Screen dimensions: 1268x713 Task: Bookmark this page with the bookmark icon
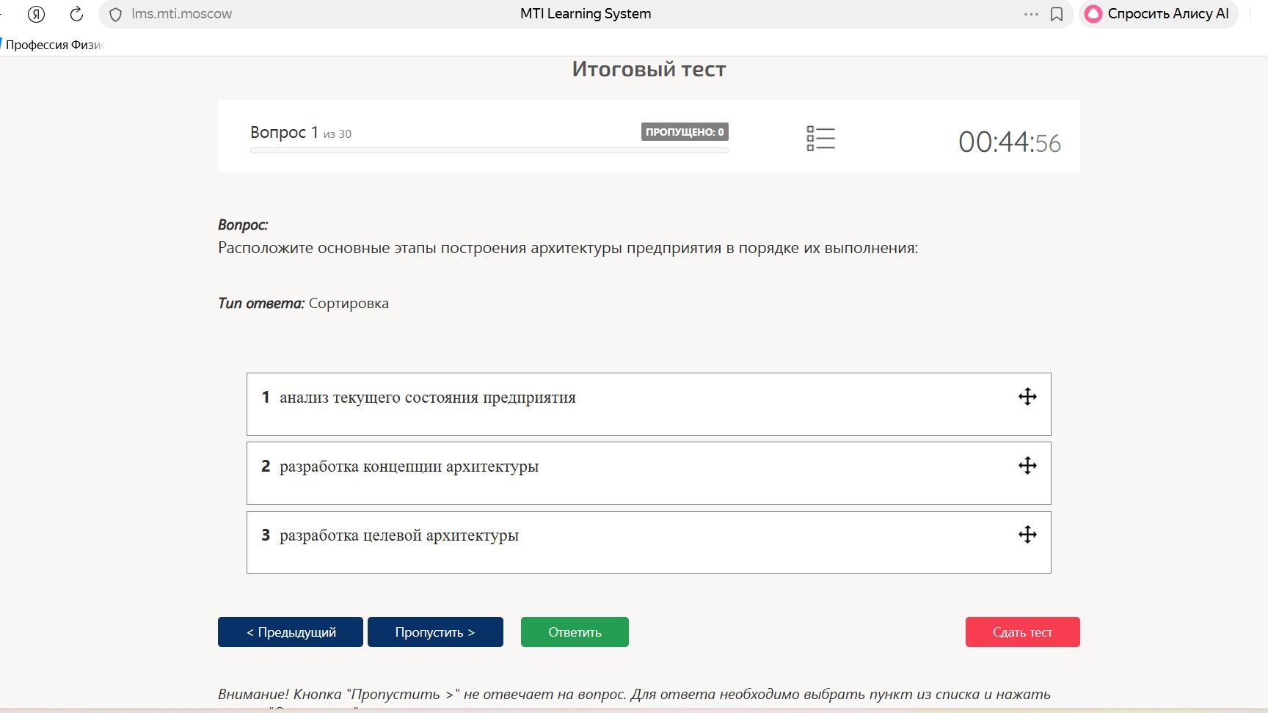pos(1057,14)
